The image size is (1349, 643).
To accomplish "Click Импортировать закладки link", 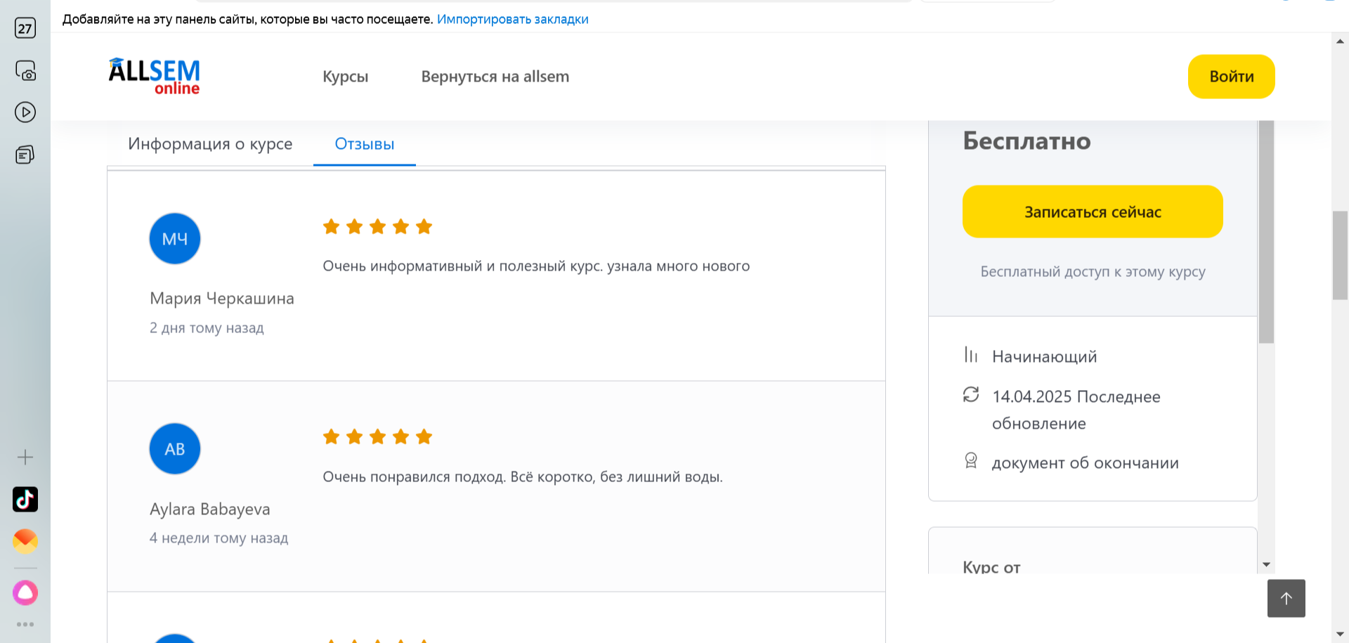I will click(512, 19).
